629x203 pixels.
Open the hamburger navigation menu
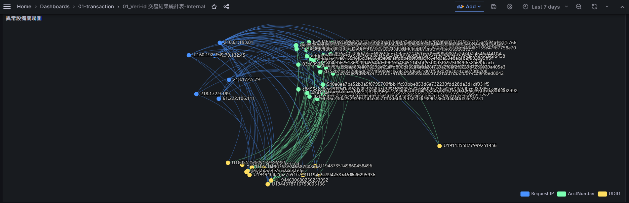(x=7, y=7)
